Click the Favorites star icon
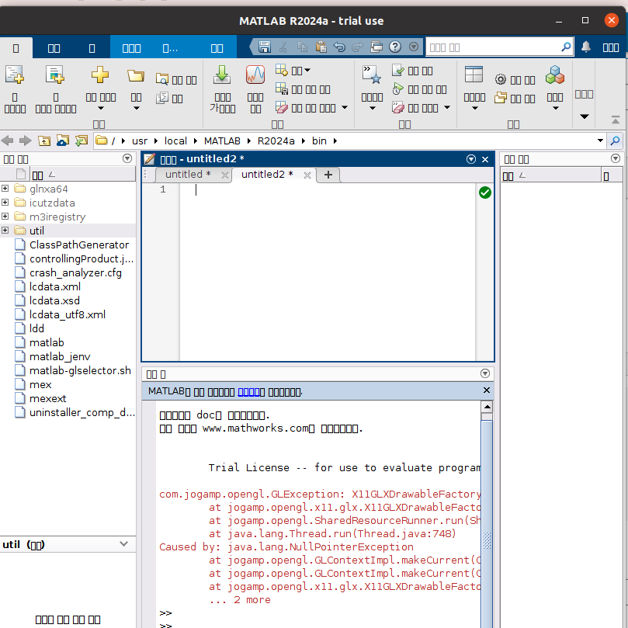This screenshot has width=628, height=628. coord(372,75)
